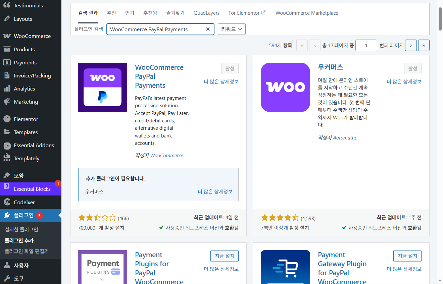Click the 594개 항목 results count
443x284 pixels.
(x=281, y=45)
